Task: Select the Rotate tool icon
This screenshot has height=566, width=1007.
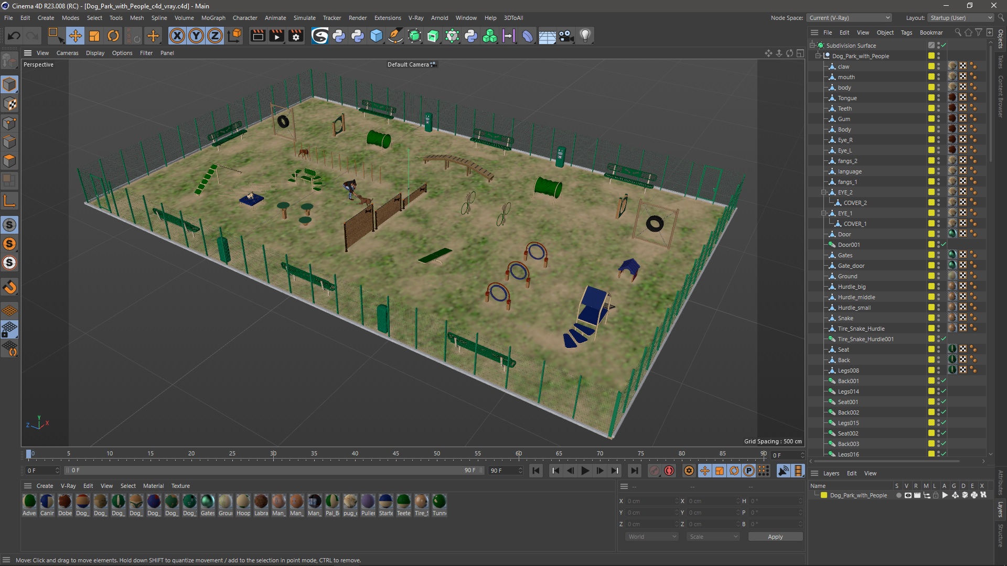Action: coord(113,36)
